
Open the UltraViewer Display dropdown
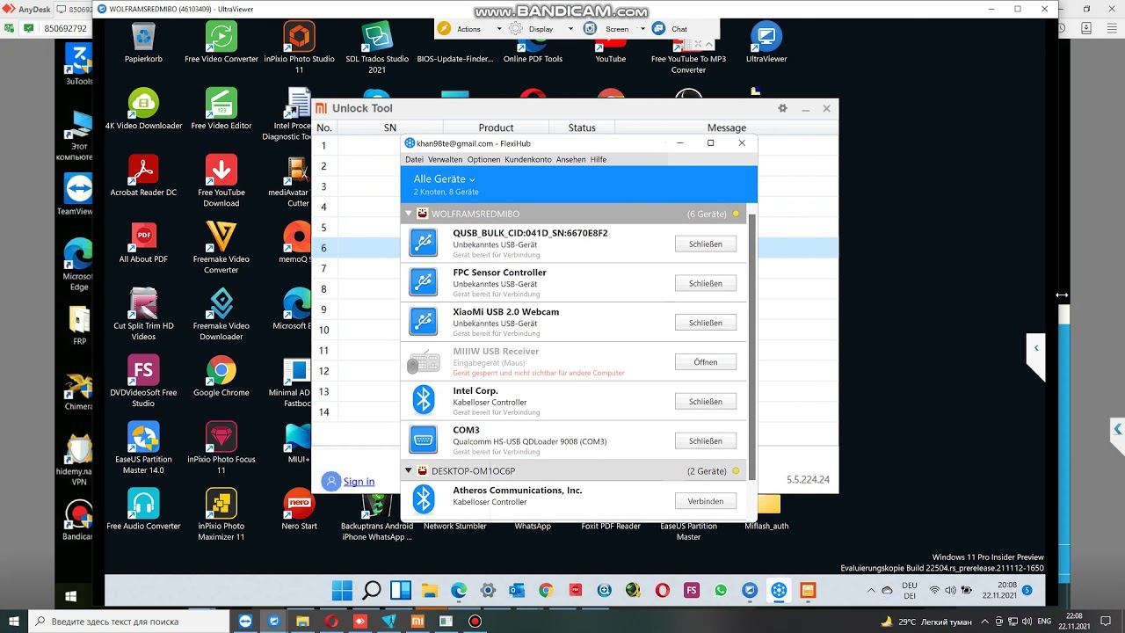point(541,28)
